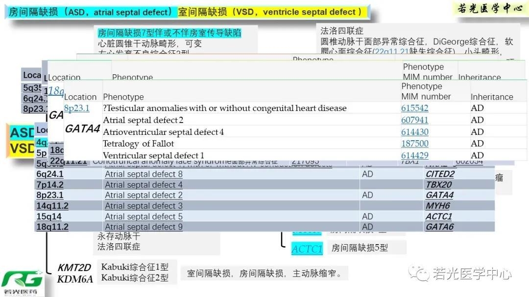529x297 pixels.
Task: Click the Atrial septal defect 3 entry
Action: pyautogui.click(x=144, y=206)
